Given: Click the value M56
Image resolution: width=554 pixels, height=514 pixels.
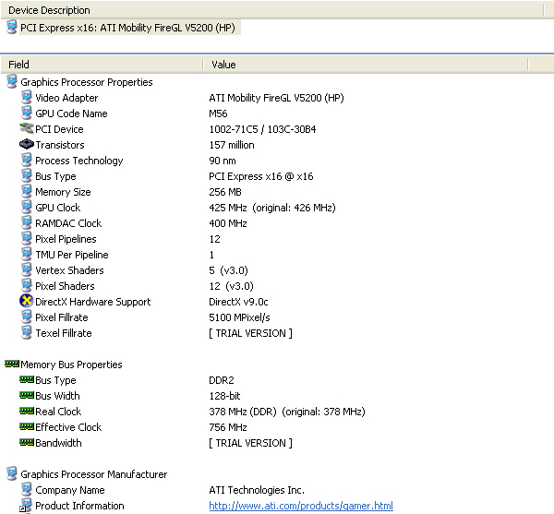Looking at the screenshot, I should [x=218, y=114].
